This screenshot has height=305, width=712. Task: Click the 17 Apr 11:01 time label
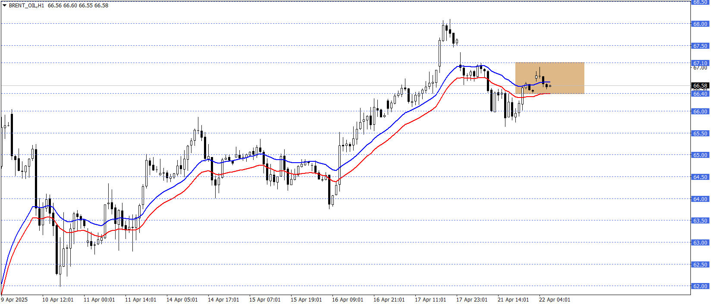tap(430, 299)
